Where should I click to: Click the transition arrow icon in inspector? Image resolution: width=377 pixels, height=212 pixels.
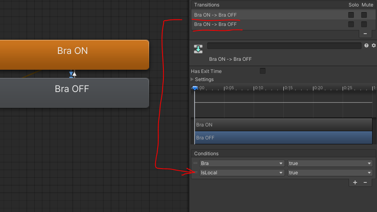coord(198,49)
